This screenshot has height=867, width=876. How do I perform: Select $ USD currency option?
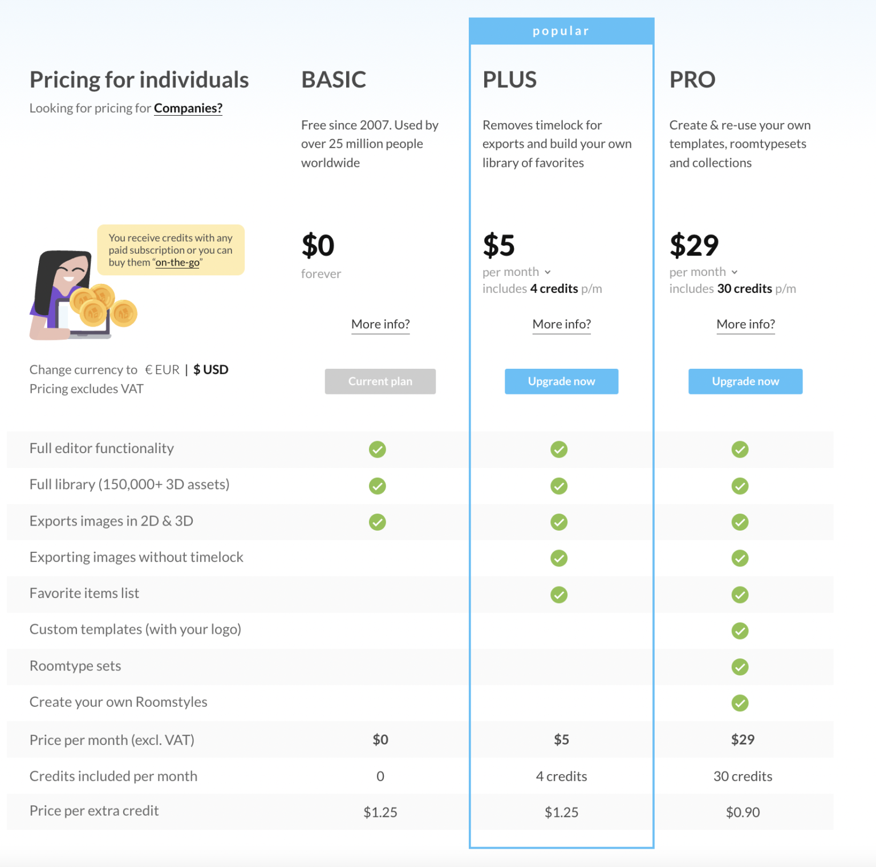pos(210,370)
